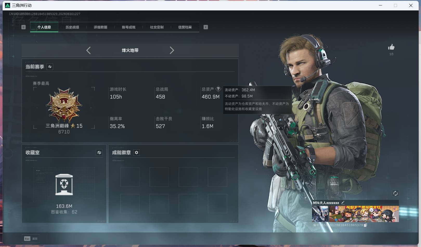The height and width of the screenshot is (247, 421).
Task: Copy the player ID number with copy icon
Action: point(365,225)
